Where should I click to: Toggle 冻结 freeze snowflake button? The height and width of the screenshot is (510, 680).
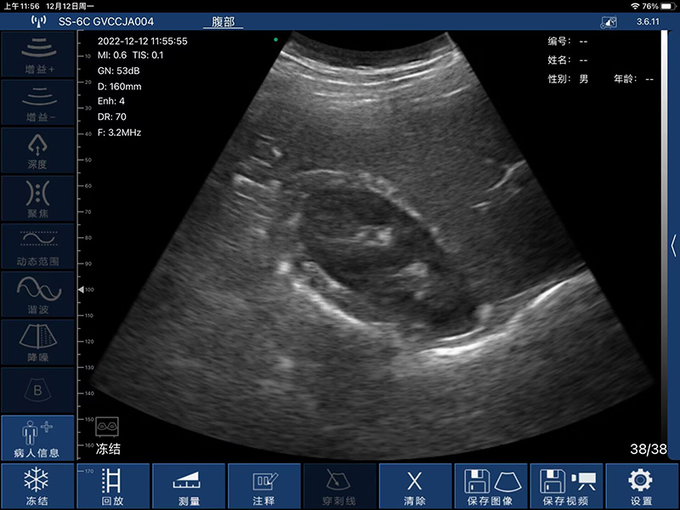click(x=37, y=487)
